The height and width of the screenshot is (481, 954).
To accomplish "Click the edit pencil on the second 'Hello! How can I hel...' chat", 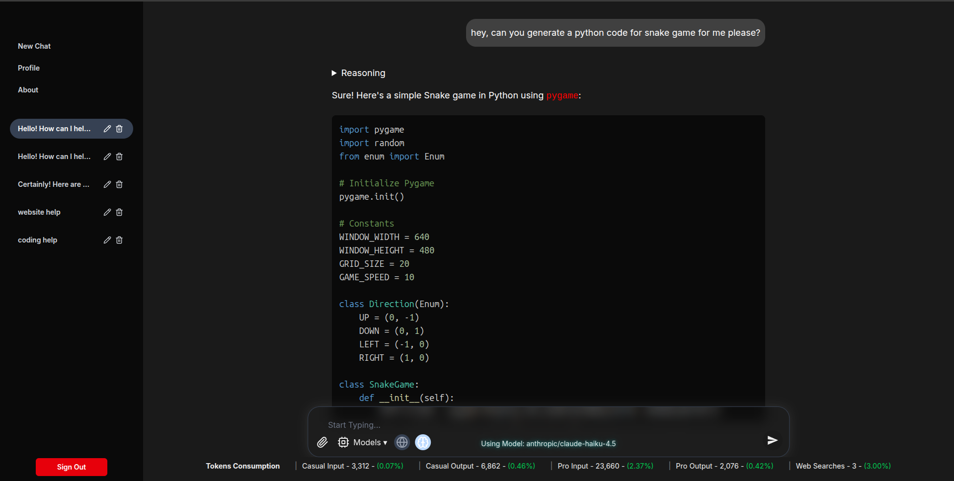I will (107, 157).
